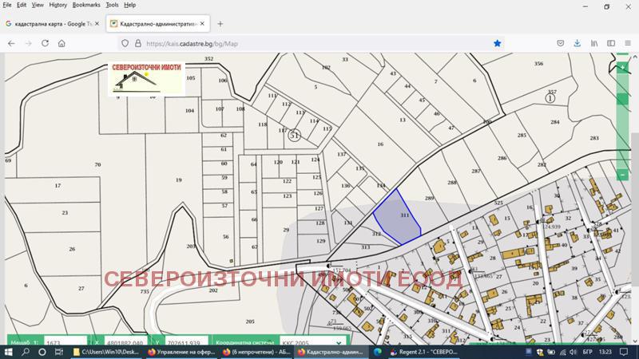This screenshot has height=359, width=639.
Task: Open the Bookmarks menu
Action: point(86,5)
